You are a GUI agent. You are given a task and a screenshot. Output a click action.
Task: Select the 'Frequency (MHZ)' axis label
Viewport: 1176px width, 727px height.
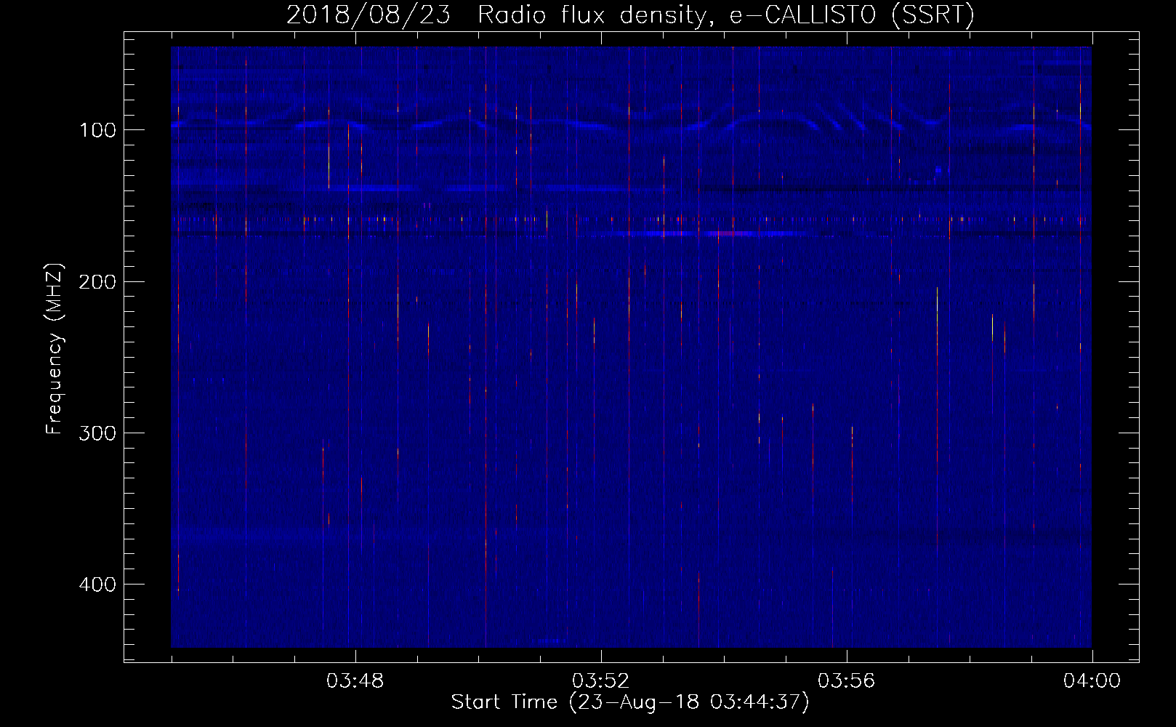[x=55, y=349]
